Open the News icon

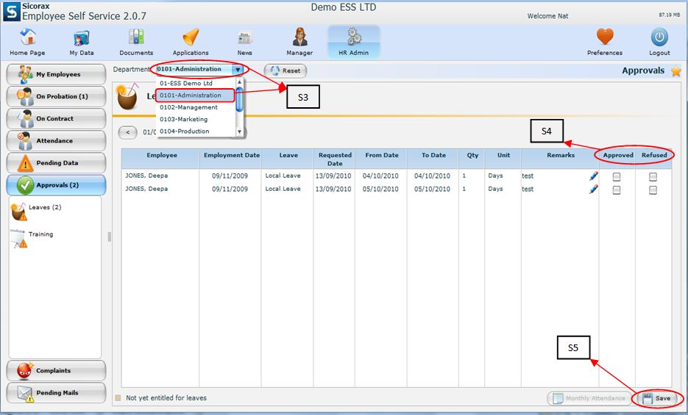pyautogui.click(x=245, y=41)
